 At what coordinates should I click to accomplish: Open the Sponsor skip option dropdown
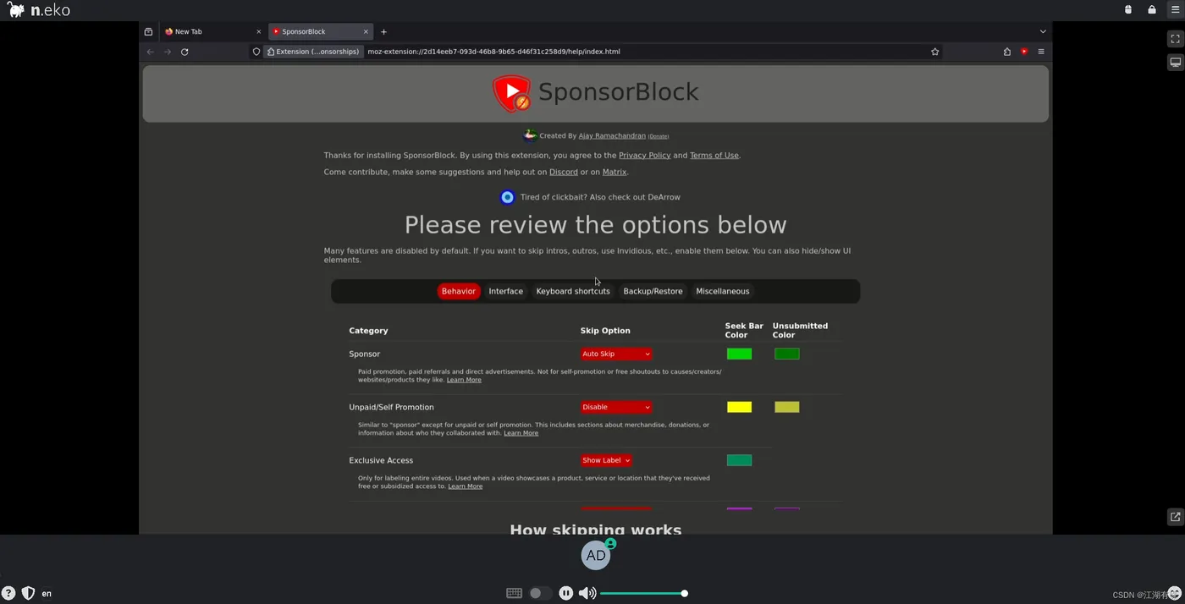tap(616, 354)
